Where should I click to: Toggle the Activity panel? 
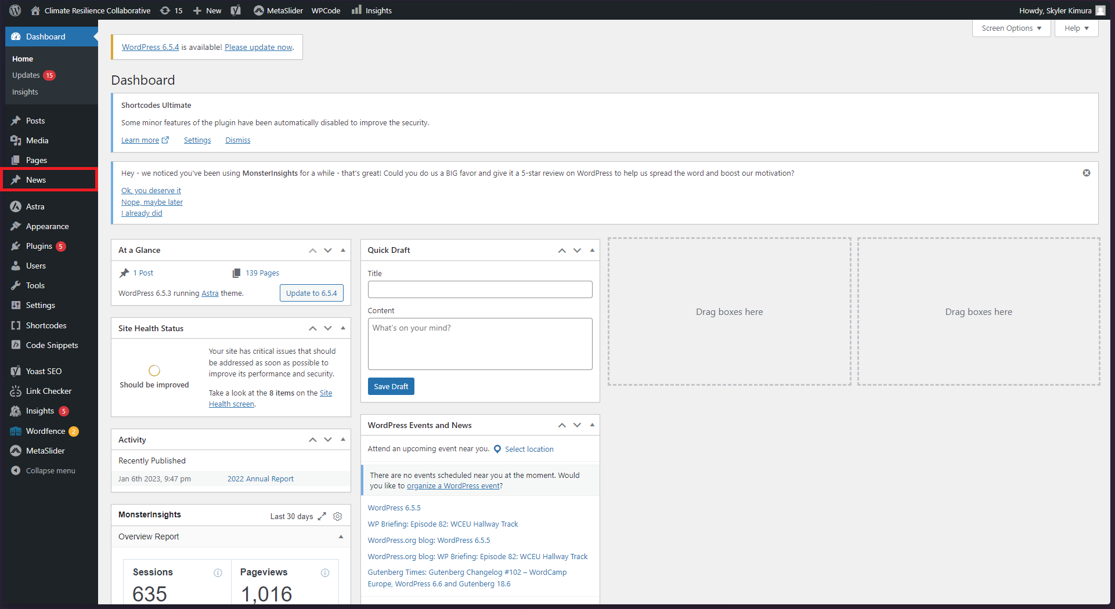pos(343,440)
